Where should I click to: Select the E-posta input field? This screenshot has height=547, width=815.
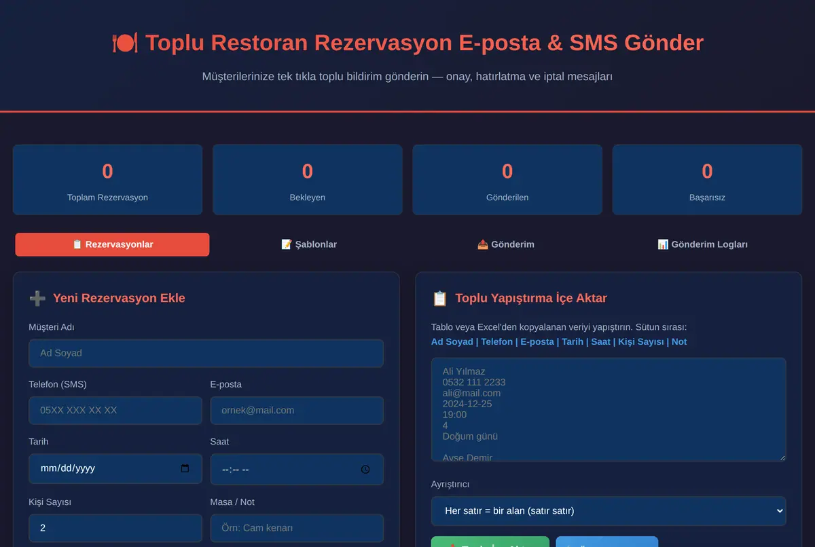tap(297, 411)
